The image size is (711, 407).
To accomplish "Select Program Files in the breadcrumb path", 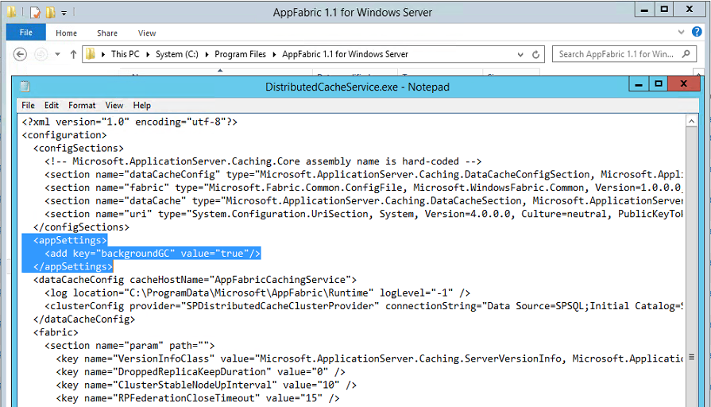I will tap(241, 54).
